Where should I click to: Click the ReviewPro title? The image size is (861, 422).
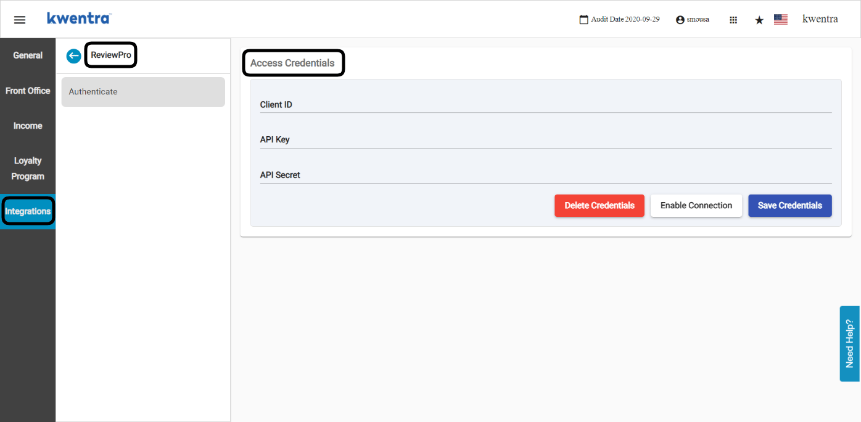click(x=111, y=55)
